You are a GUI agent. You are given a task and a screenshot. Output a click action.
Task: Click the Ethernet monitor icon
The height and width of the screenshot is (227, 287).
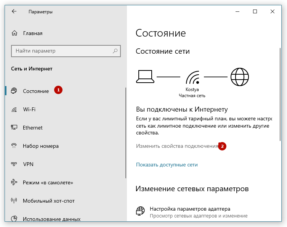[x=14, y=128]
